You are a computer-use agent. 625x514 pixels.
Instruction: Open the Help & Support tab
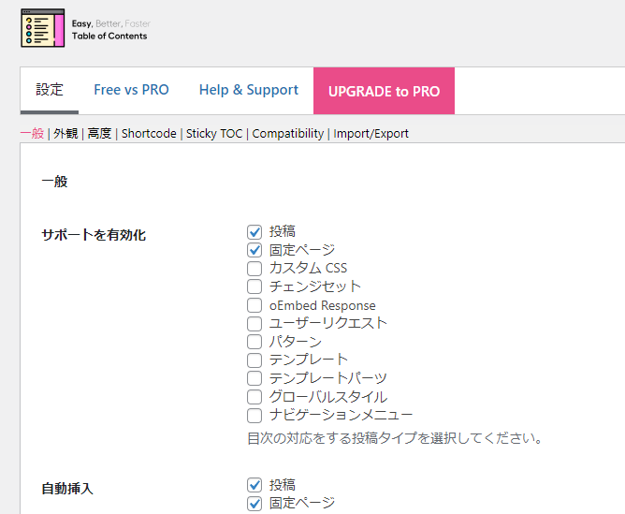(249, 90)
